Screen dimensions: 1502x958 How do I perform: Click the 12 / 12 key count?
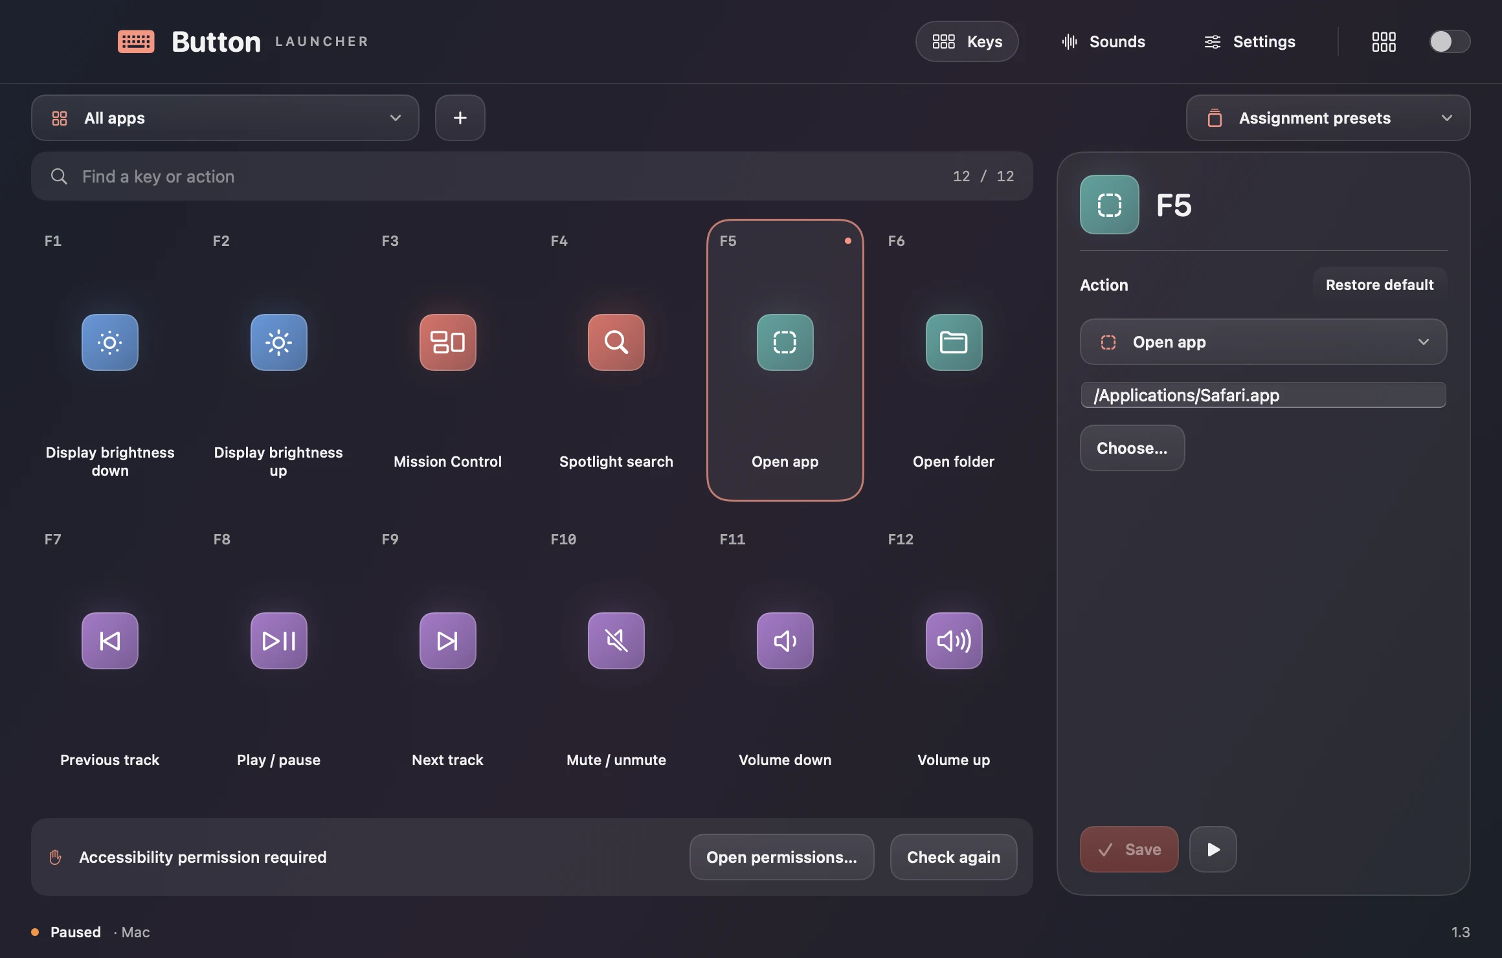click(x=983, y=176)
